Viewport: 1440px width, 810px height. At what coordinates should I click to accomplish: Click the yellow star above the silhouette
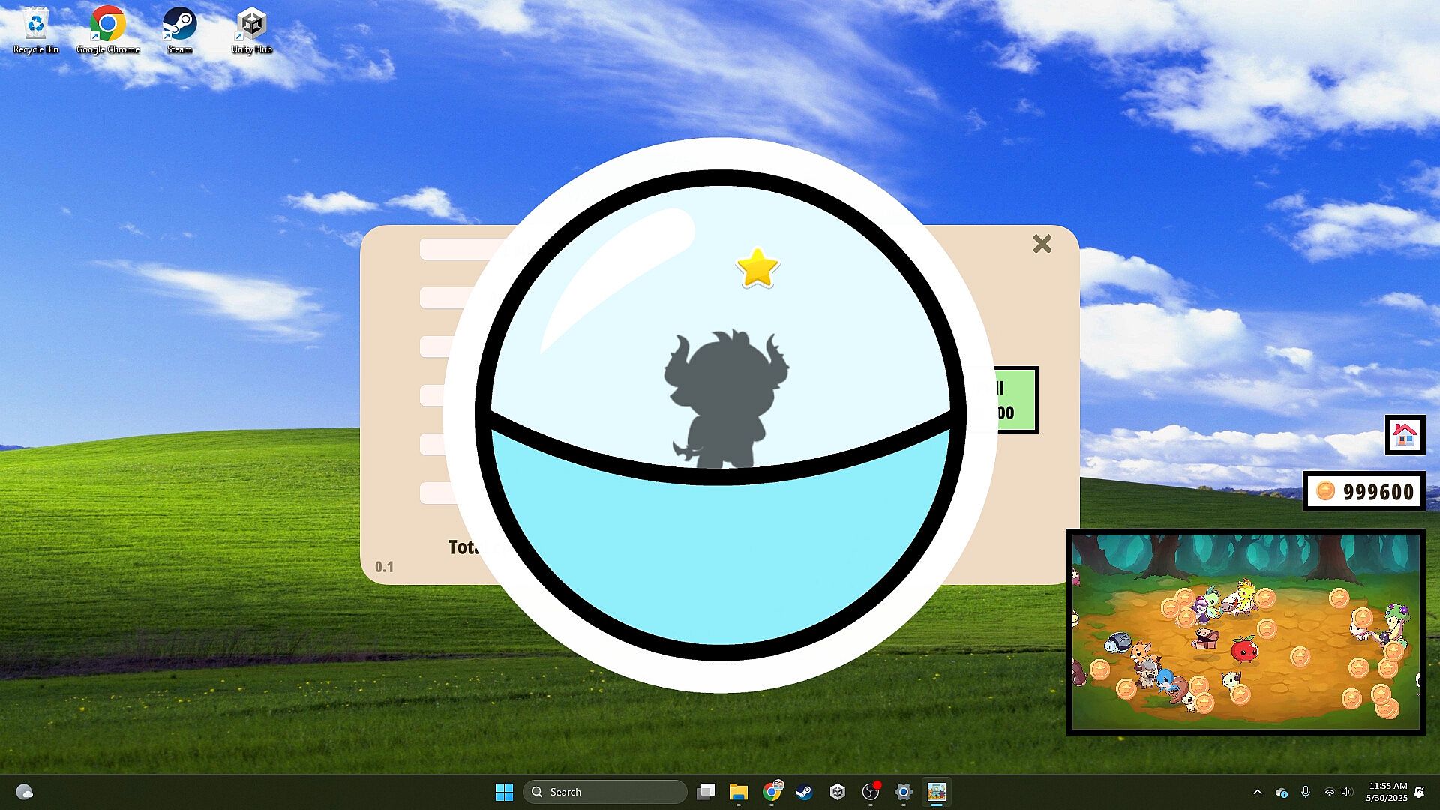coord(757,268)
